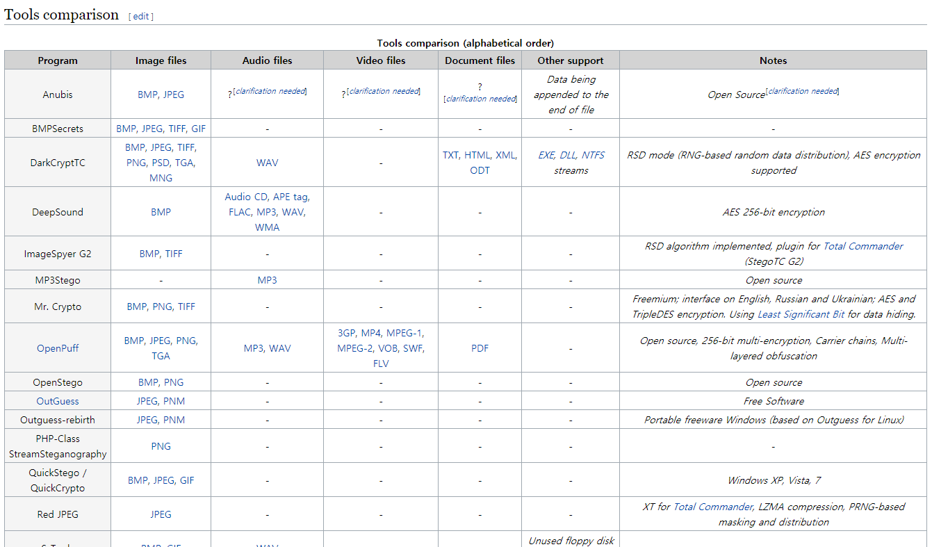Open the ODT document format link
Viewport: 932px width, 547px height.
pyautogui.click(x=480, y=170)
